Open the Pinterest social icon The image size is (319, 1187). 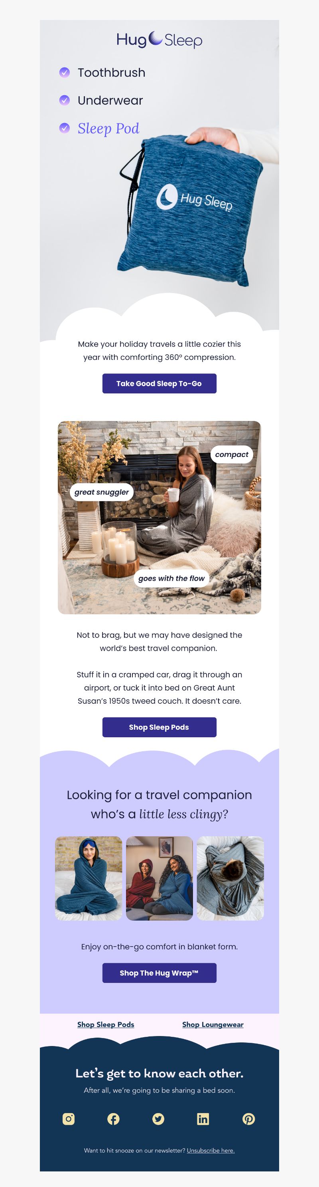tap(248, 1119)
